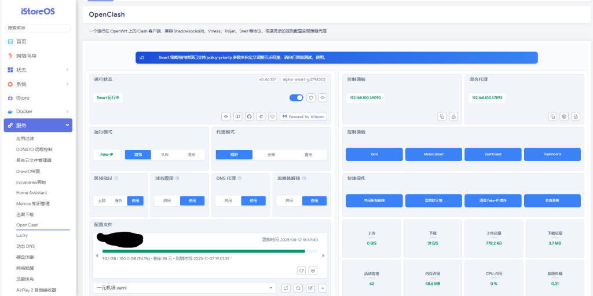Refresh the subscription info in the config card
The image size is (593, 296).
pyautogui.click(x=301, y=271)
